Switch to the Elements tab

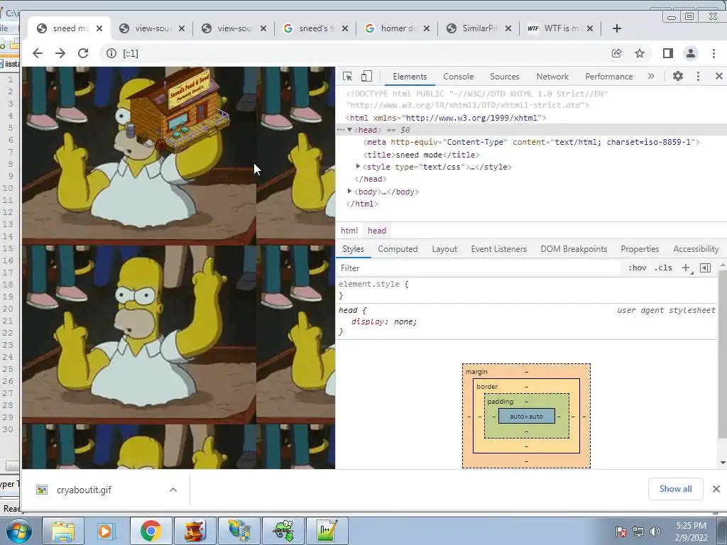[x=410, y=77]
